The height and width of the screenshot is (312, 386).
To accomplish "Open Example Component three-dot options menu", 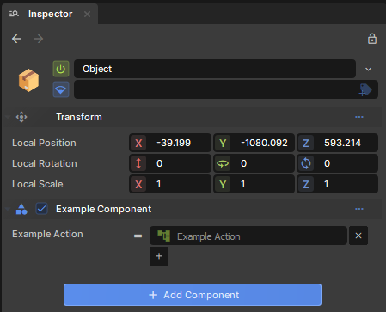I will (359, 209).
